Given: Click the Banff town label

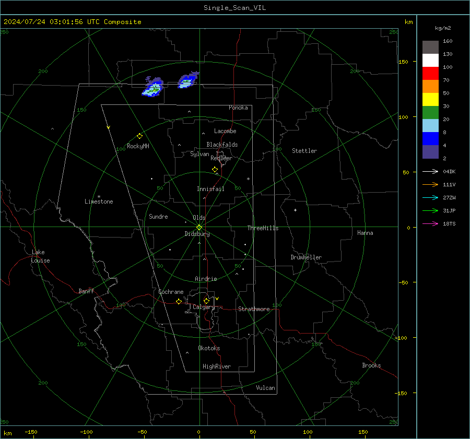Looking at the screenshot, I should 86,291.
